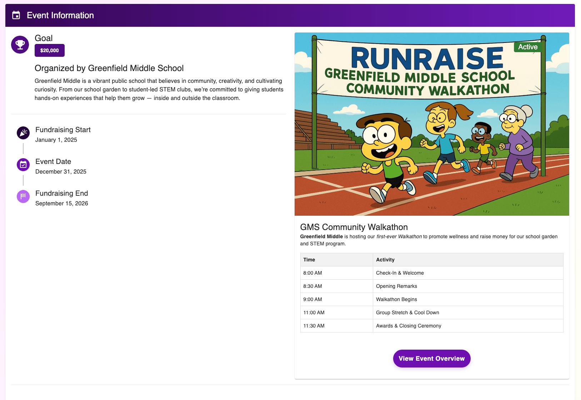This screenshot has height=400, width=581.
Task: Click the Fundraising Start label
Action: pos(63,130)
